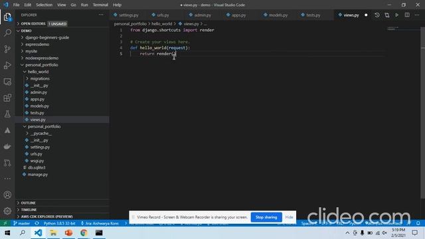Open the Testing flask view

[7, 114]
